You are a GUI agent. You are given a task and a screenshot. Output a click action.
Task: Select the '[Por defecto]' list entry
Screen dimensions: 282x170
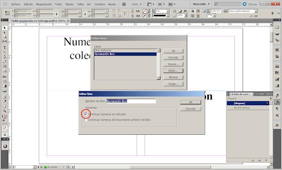(125, 51)
